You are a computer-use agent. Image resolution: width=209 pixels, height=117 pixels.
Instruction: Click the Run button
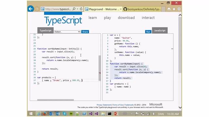point(148,32)
